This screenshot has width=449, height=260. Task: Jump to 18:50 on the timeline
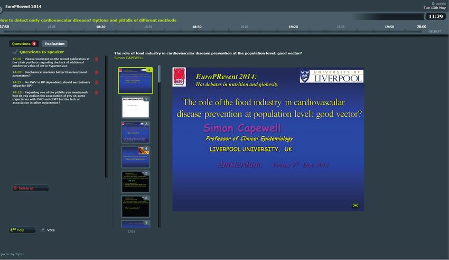point(197,26)
